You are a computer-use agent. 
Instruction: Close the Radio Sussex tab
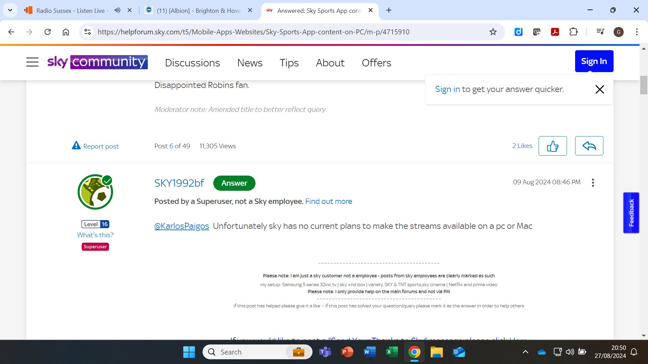tap(130, 10)
